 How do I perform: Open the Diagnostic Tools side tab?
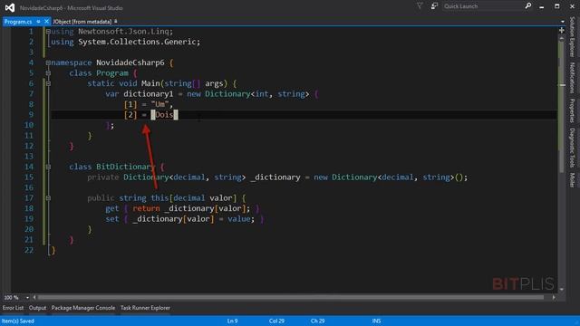tap(572, 148)
